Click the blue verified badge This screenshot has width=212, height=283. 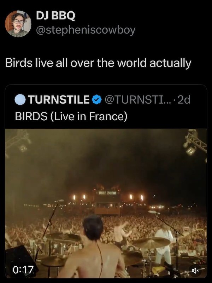pyautogui.click(x=96, y=100)
